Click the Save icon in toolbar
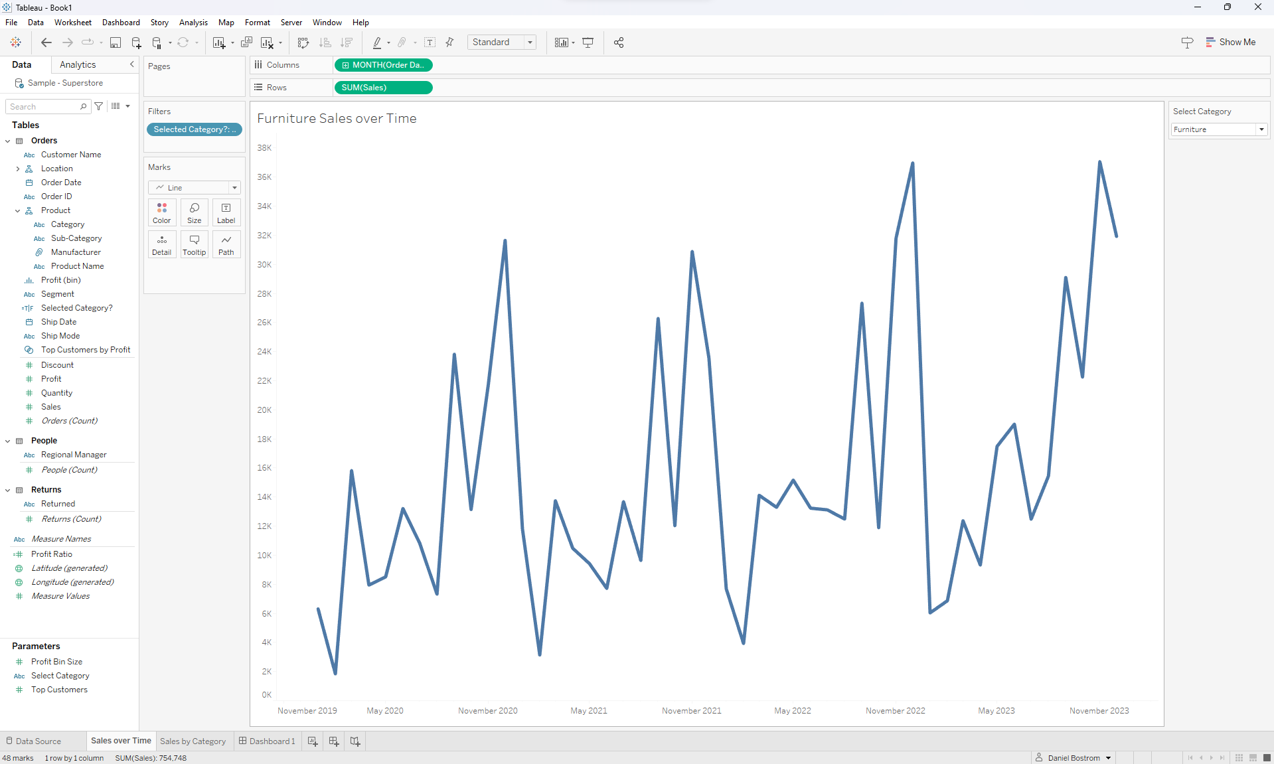 click(x=116, y=42)
